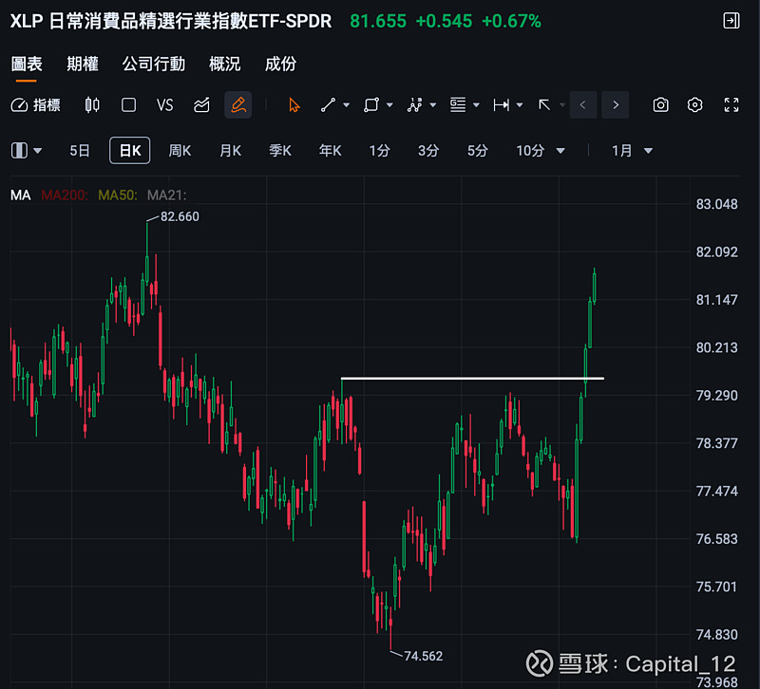Select the candlestick chart type icon
Image resolution: width=760 pixels, height=689 pixels.
tap(92, 105)
